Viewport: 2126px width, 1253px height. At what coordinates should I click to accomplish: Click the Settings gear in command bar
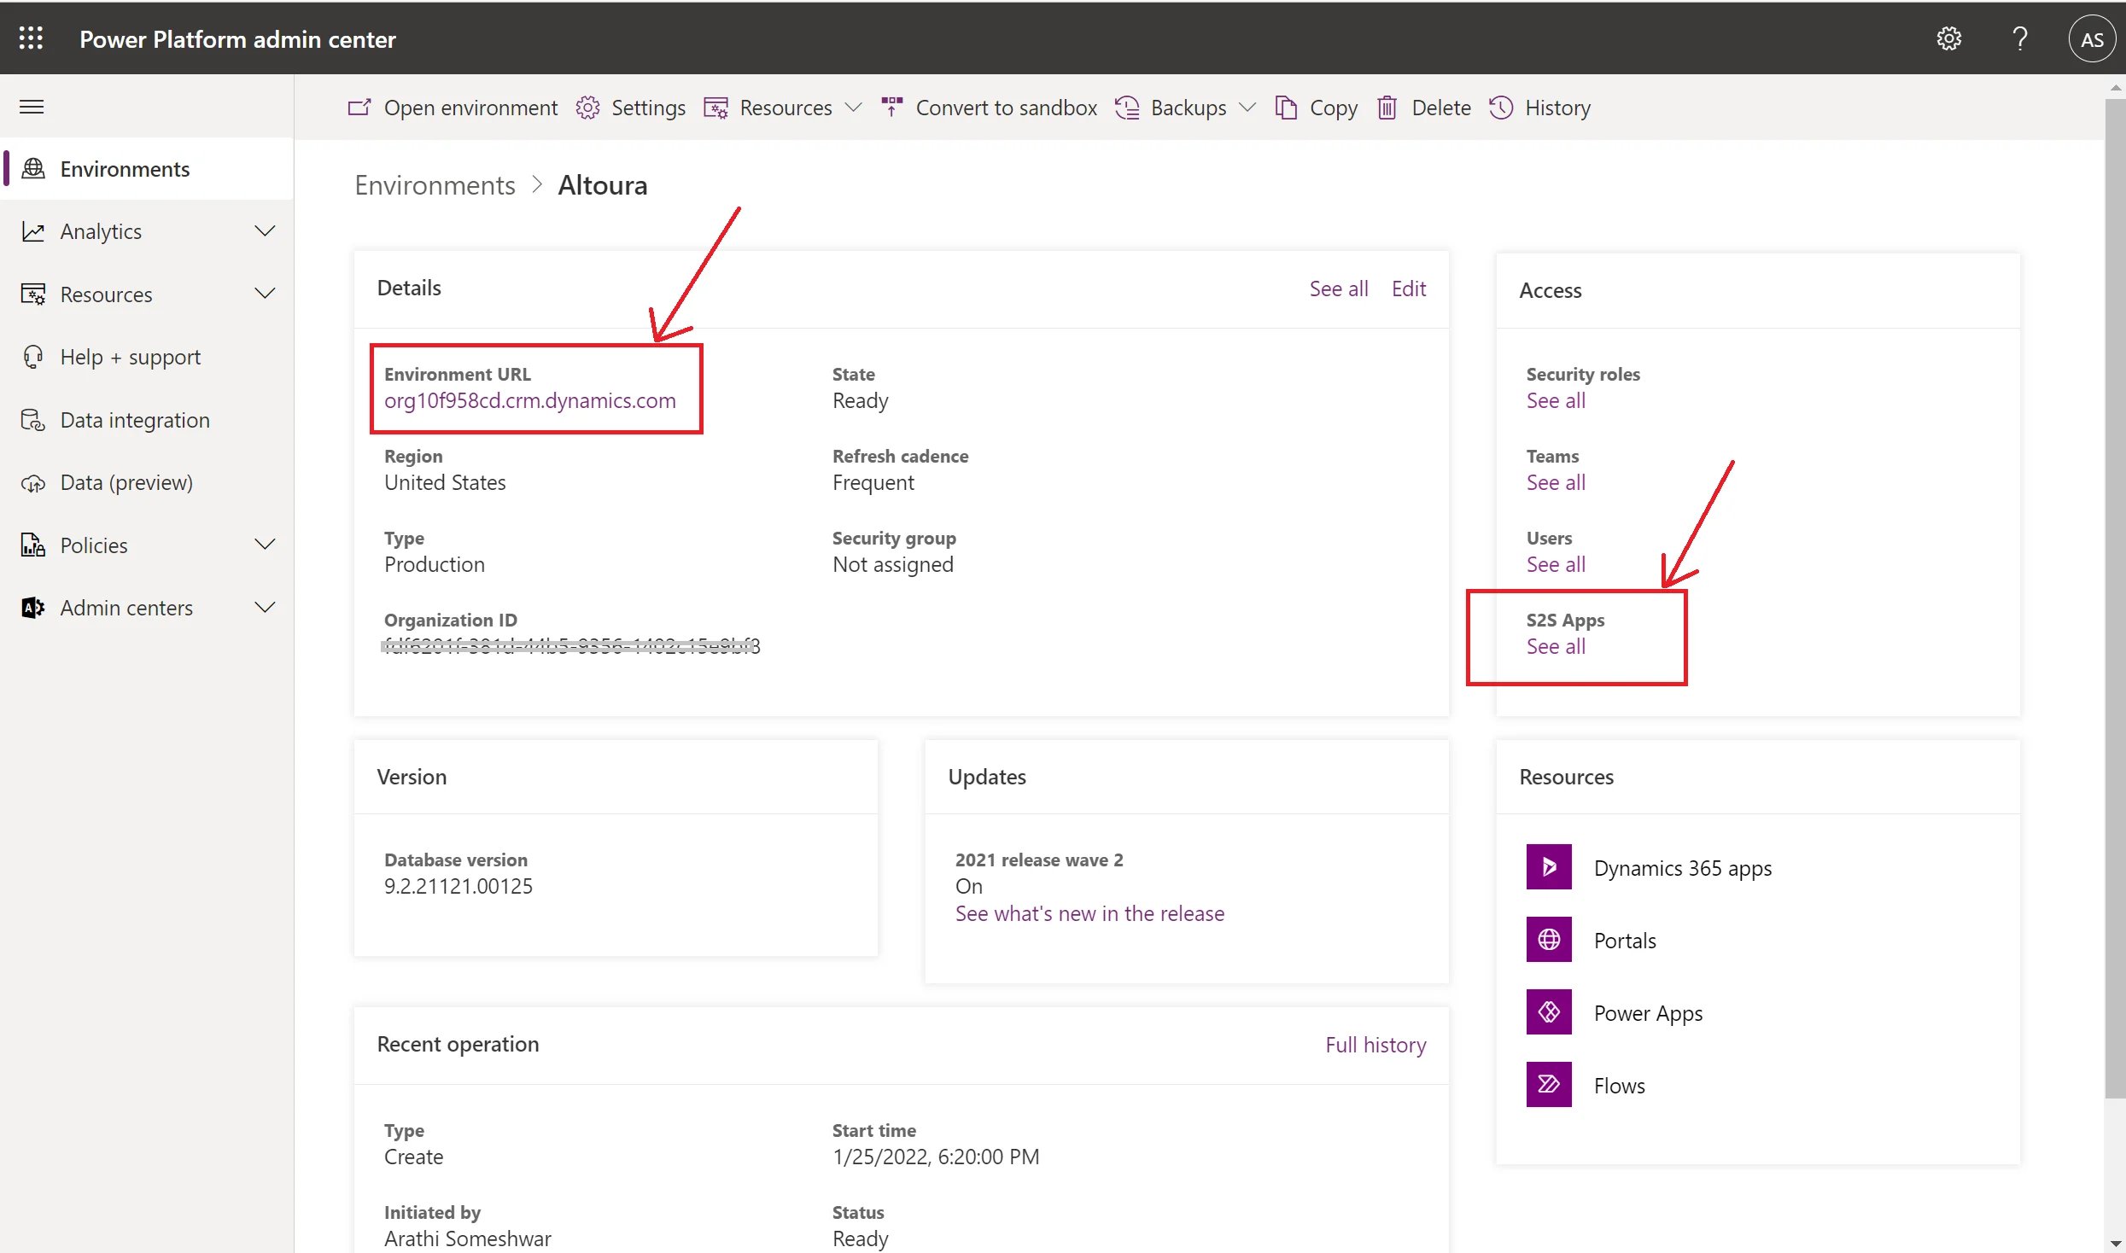point(587,108)
